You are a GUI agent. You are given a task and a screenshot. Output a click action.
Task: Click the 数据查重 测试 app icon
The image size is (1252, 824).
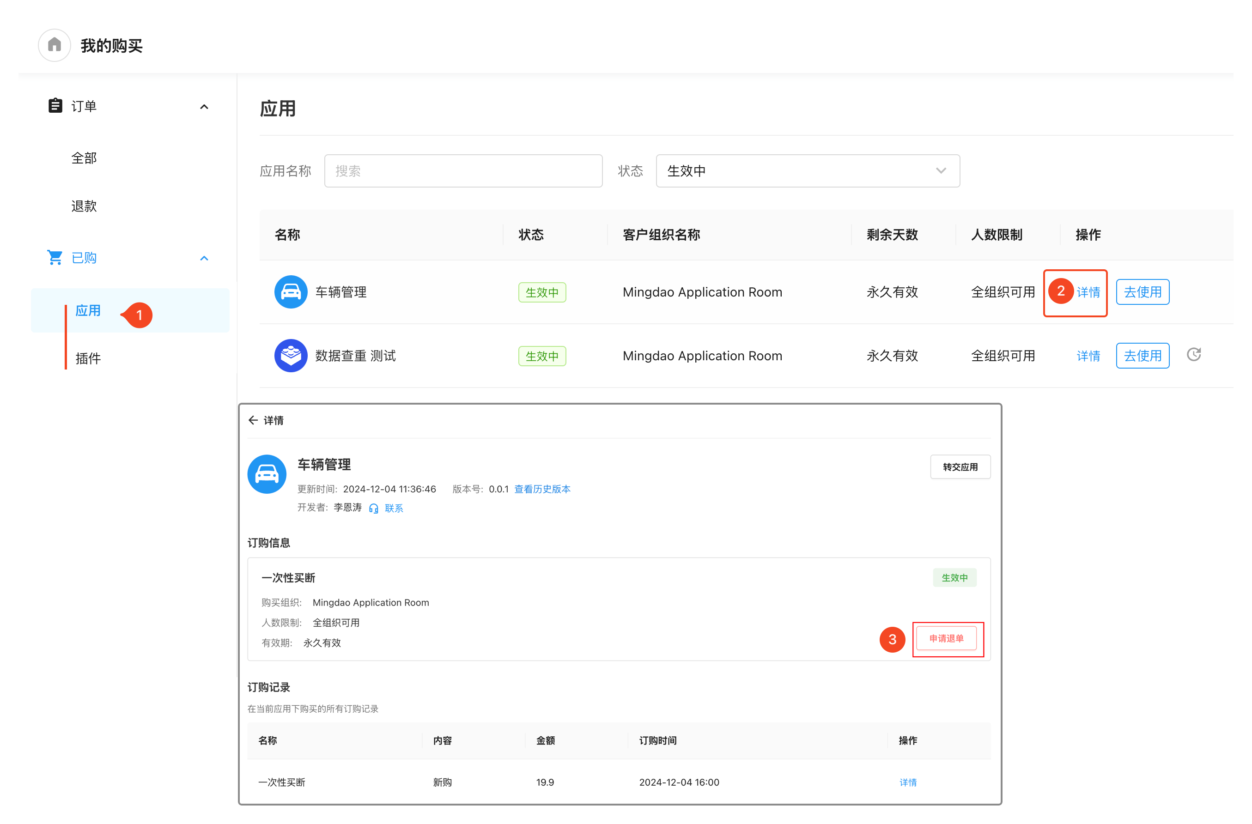tap(291, 356)
